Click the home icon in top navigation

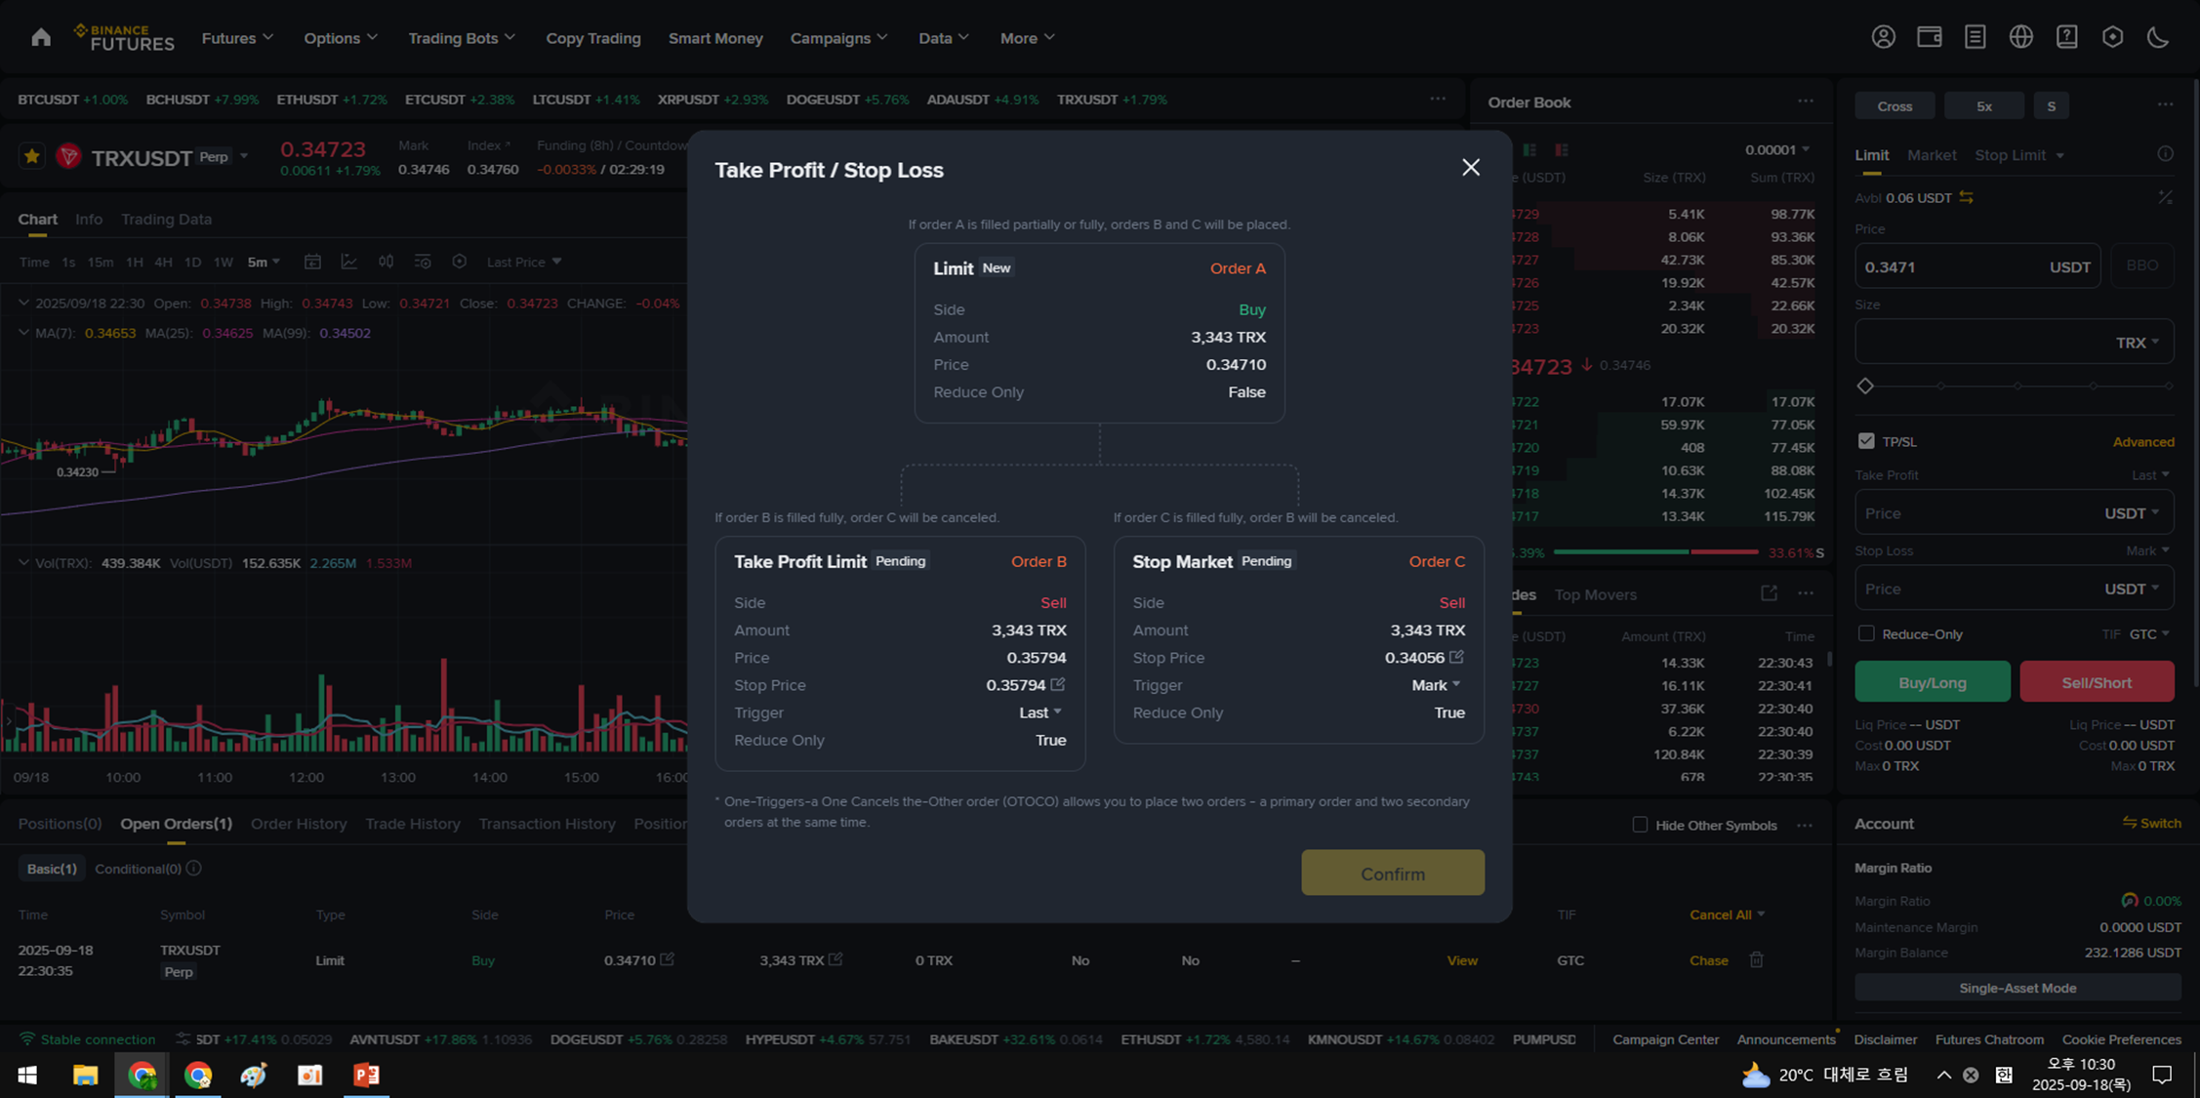pyautogui.click(x=40, y=37)
